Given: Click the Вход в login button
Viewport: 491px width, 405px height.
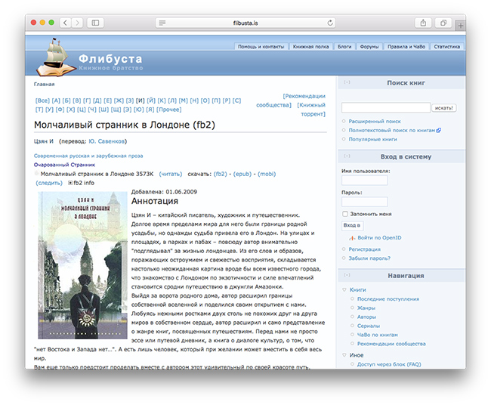Looking at the screenshot, I should (x=352, y=225).
